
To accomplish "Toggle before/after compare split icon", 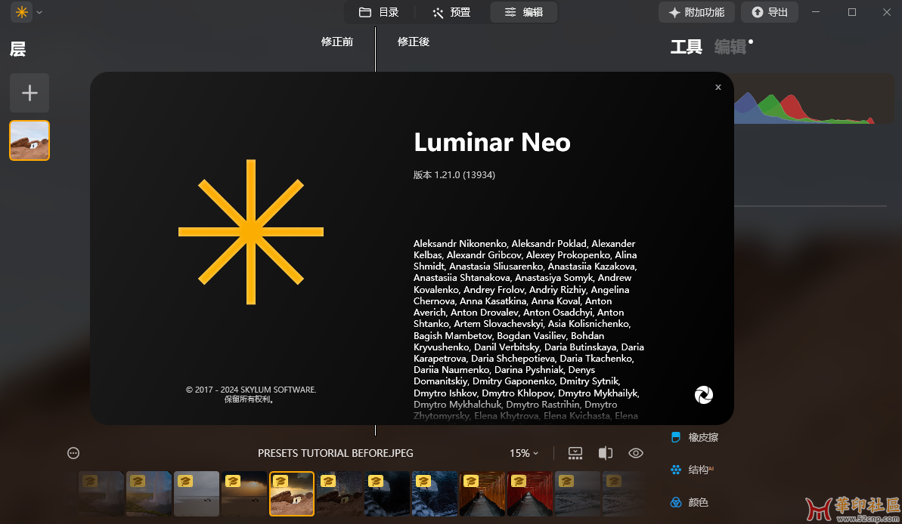I will [x=605, y=453].
